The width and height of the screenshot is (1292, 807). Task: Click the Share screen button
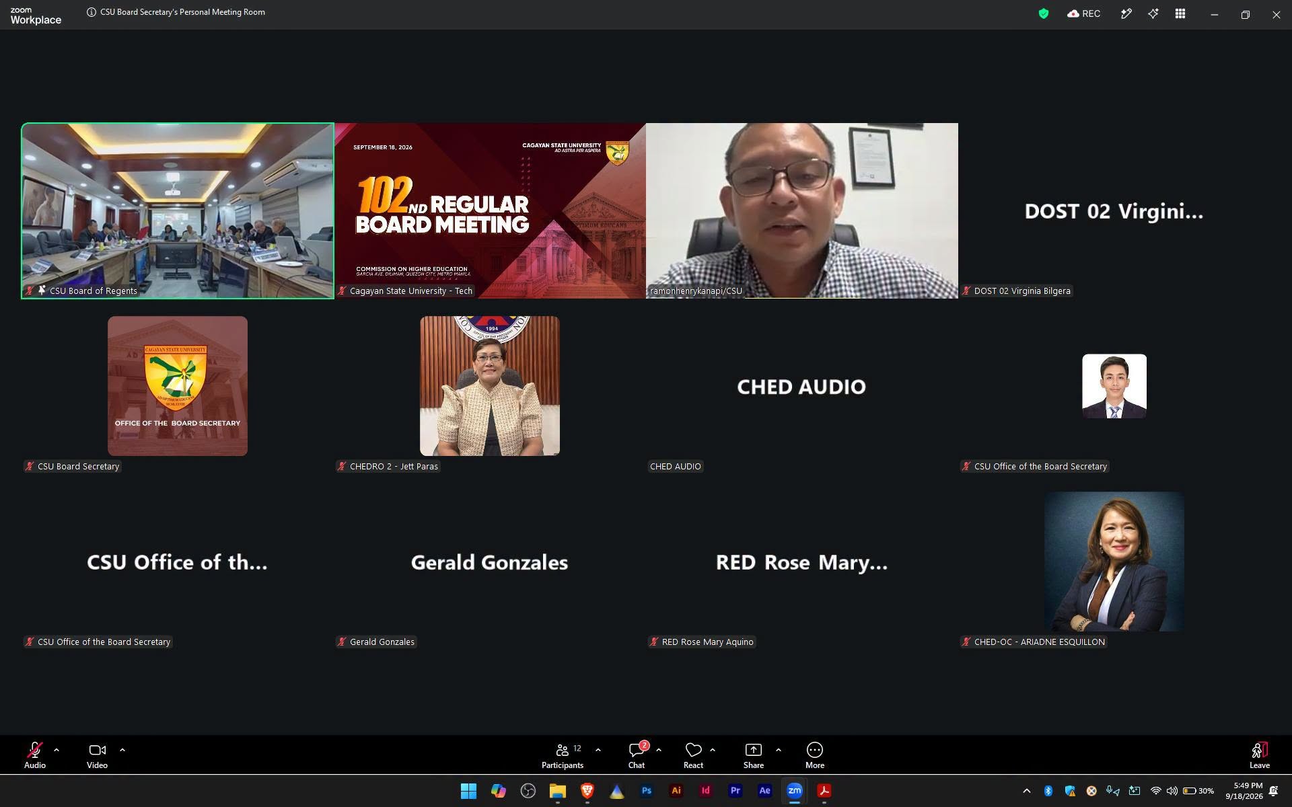[x=754, y=755]
